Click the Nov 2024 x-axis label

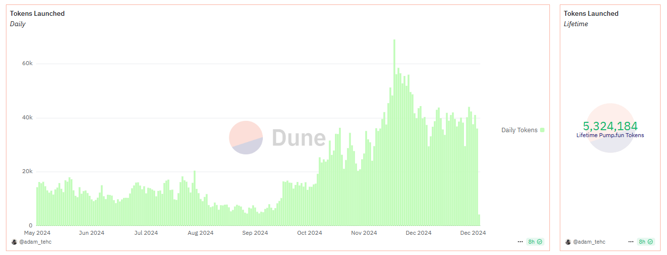364,233
